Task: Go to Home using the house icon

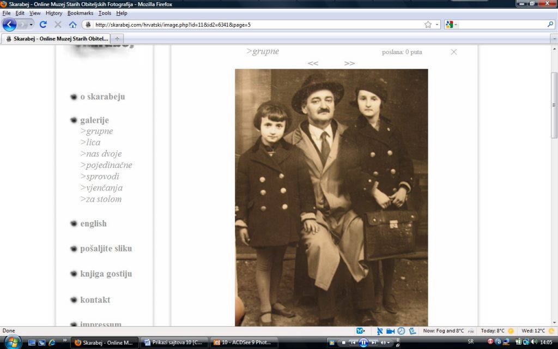Action: coord(72,25)
